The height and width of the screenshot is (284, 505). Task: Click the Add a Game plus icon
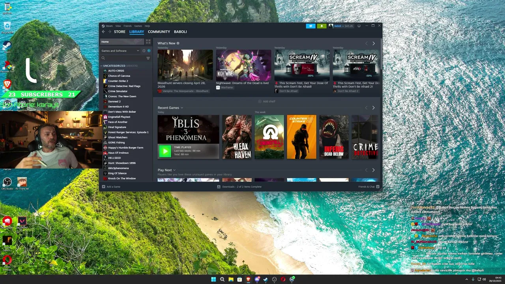tap(103, 187)
